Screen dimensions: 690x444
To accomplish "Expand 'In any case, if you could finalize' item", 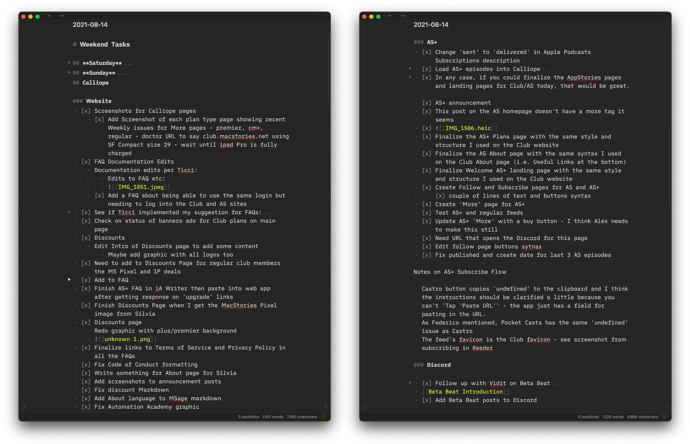I will tap(410, 77).
